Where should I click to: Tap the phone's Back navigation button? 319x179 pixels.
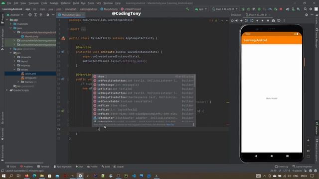click(256, 156)
